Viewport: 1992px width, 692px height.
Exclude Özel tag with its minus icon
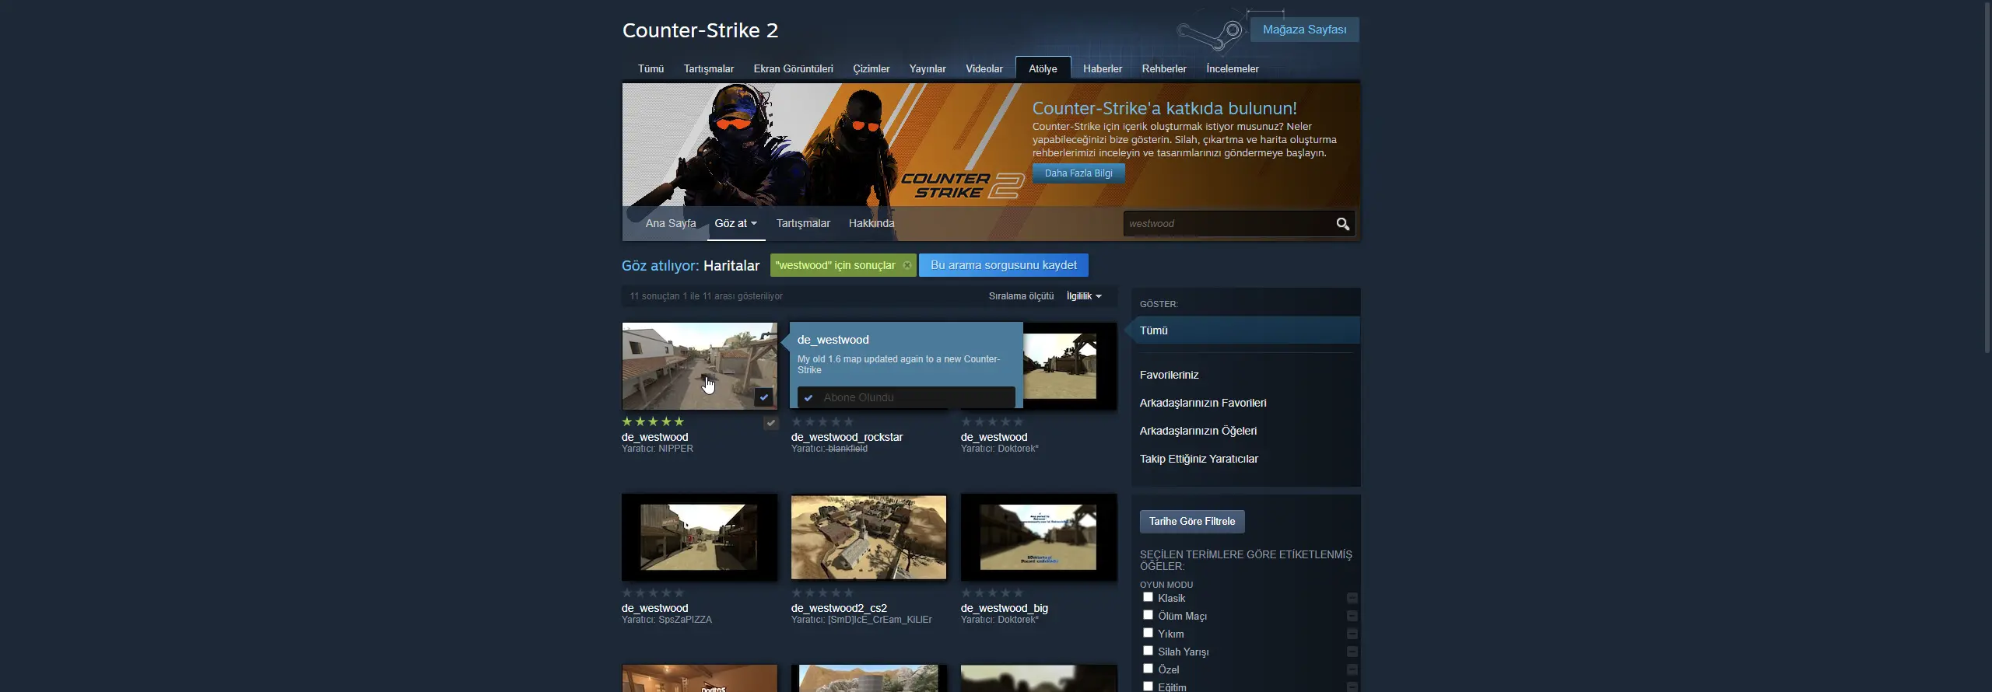point(1352,669)
